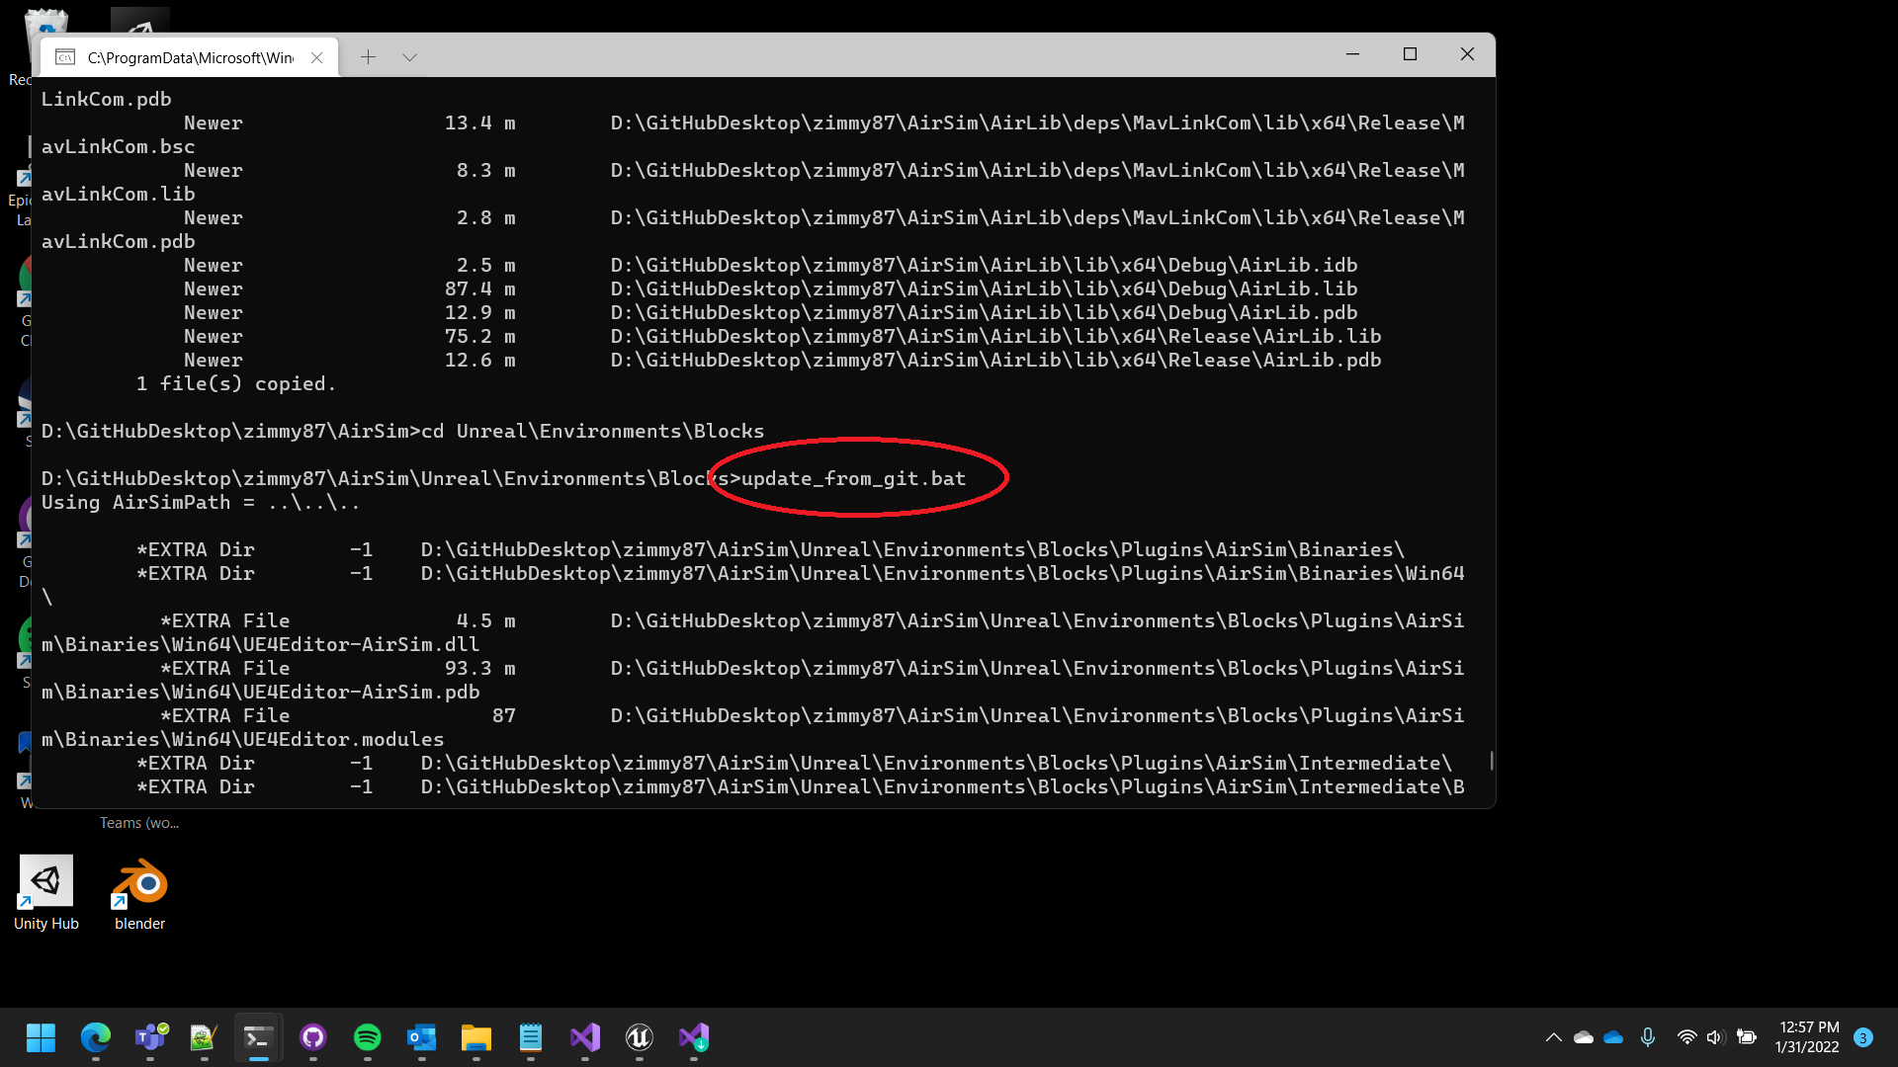
Task: Open Wi-Fi settings from the system tray
Action: coord(1687,1037)
